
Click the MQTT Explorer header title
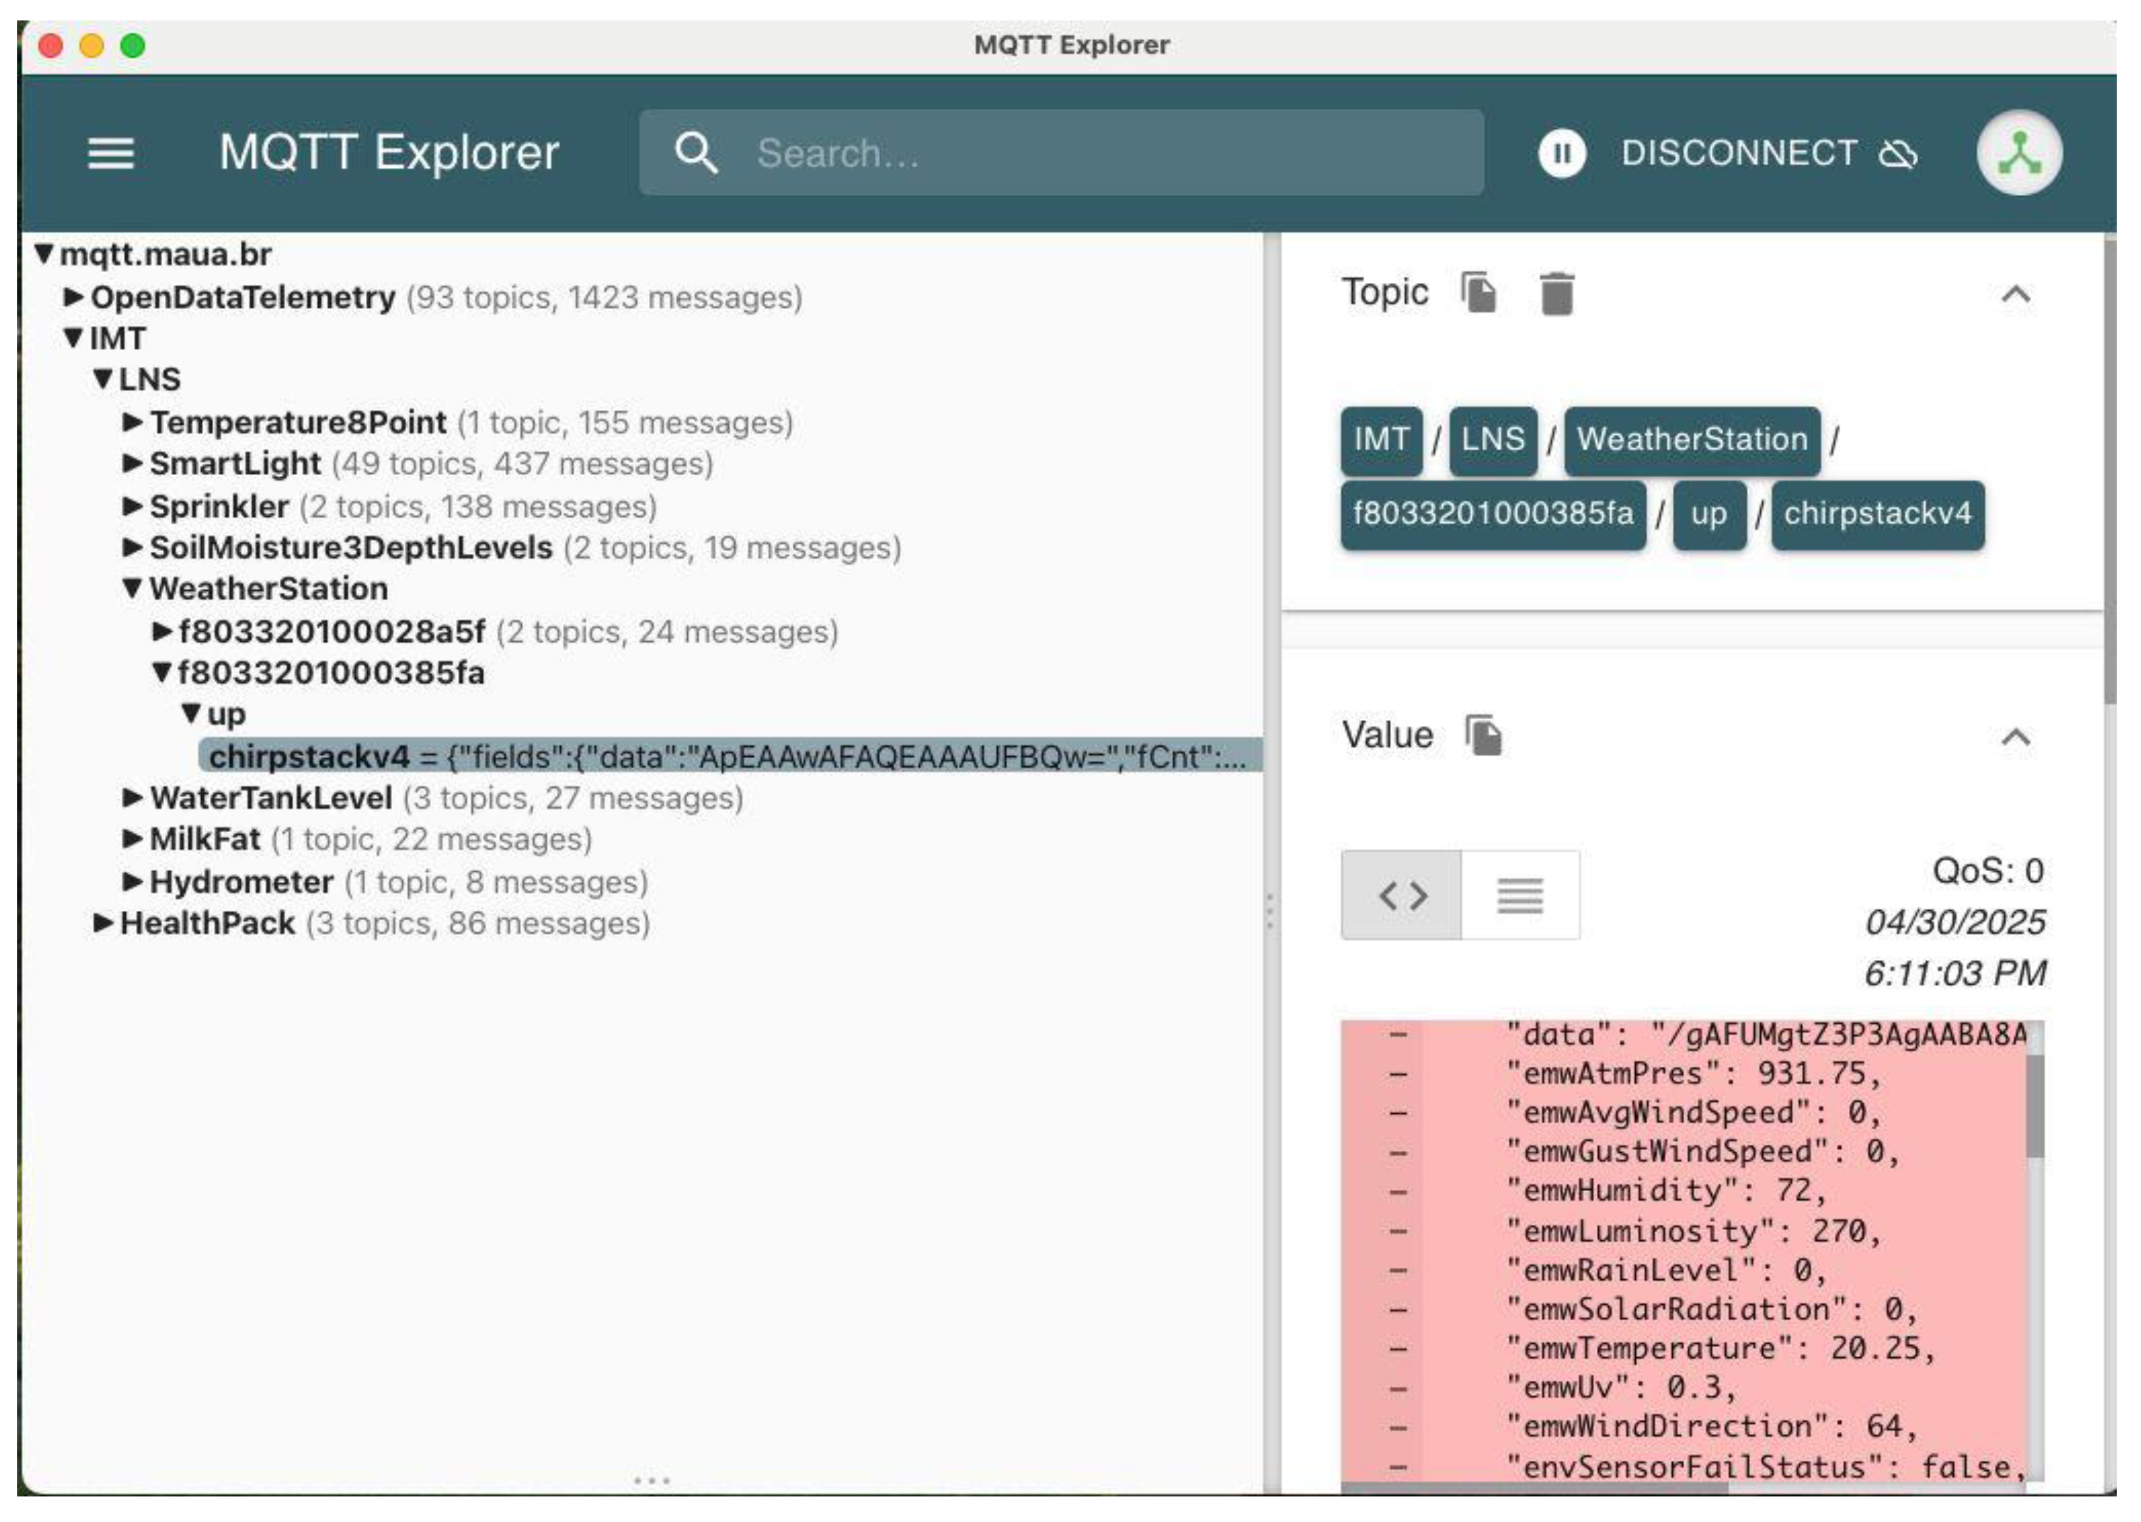point(389,153)
